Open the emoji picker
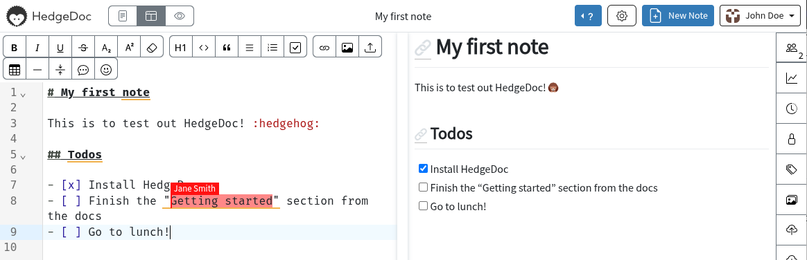 [x=106, y=71]
